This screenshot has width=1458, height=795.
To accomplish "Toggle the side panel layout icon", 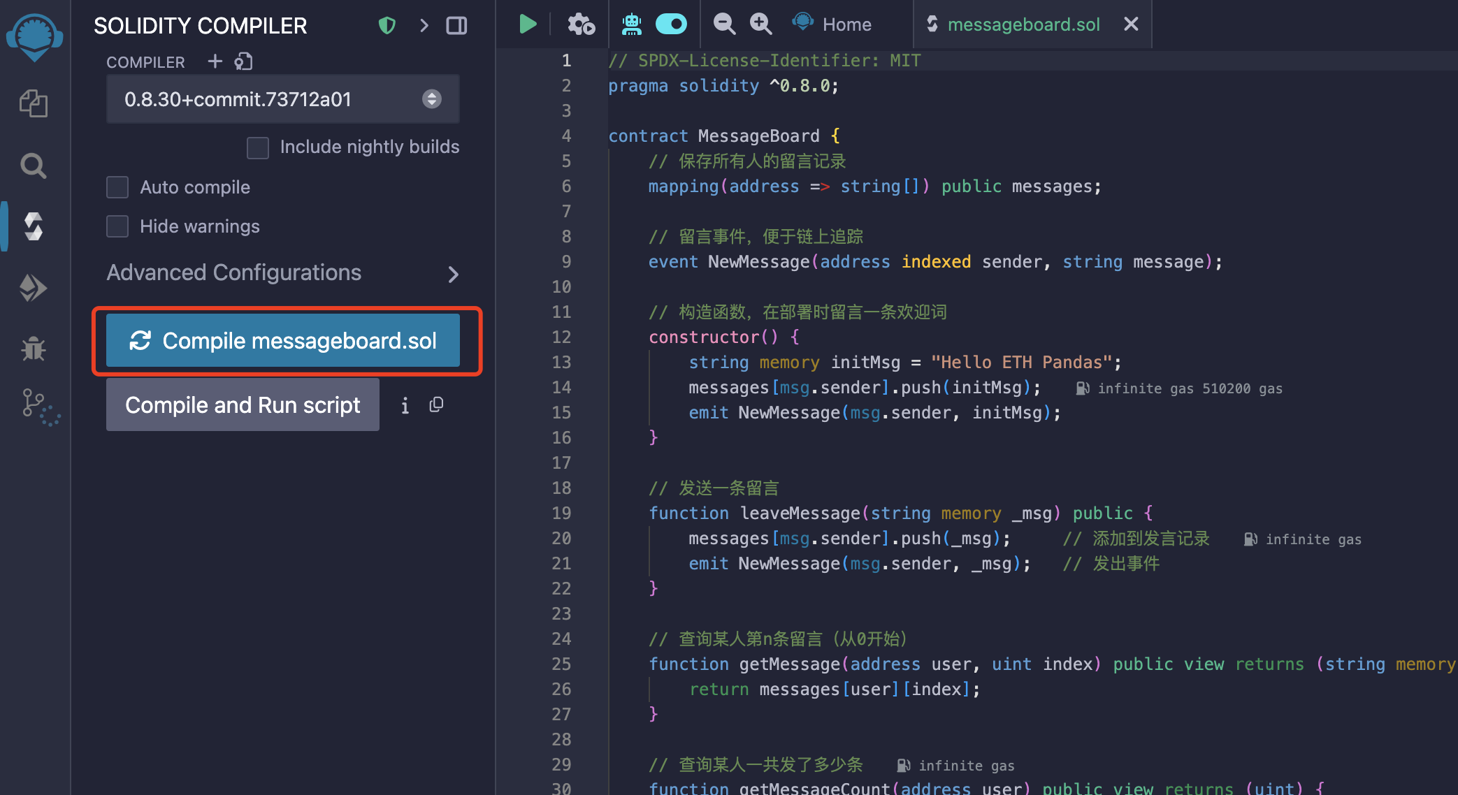I will [x=456, y=26].
